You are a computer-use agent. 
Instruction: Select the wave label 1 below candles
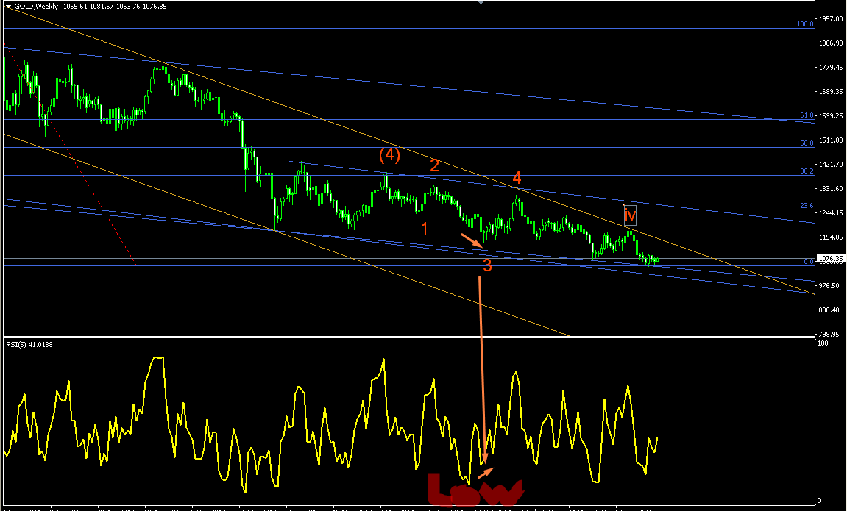point(425,228)
